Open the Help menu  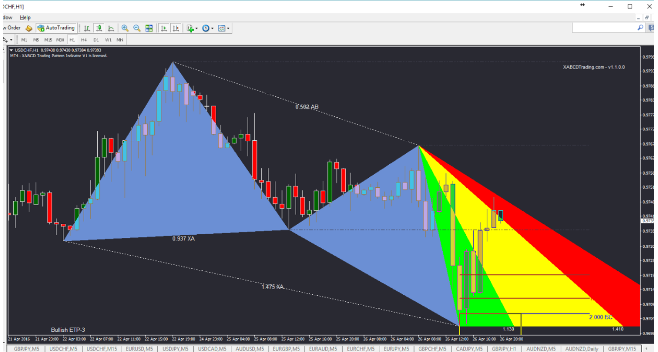pyautogui.click(x=25, y=17)
